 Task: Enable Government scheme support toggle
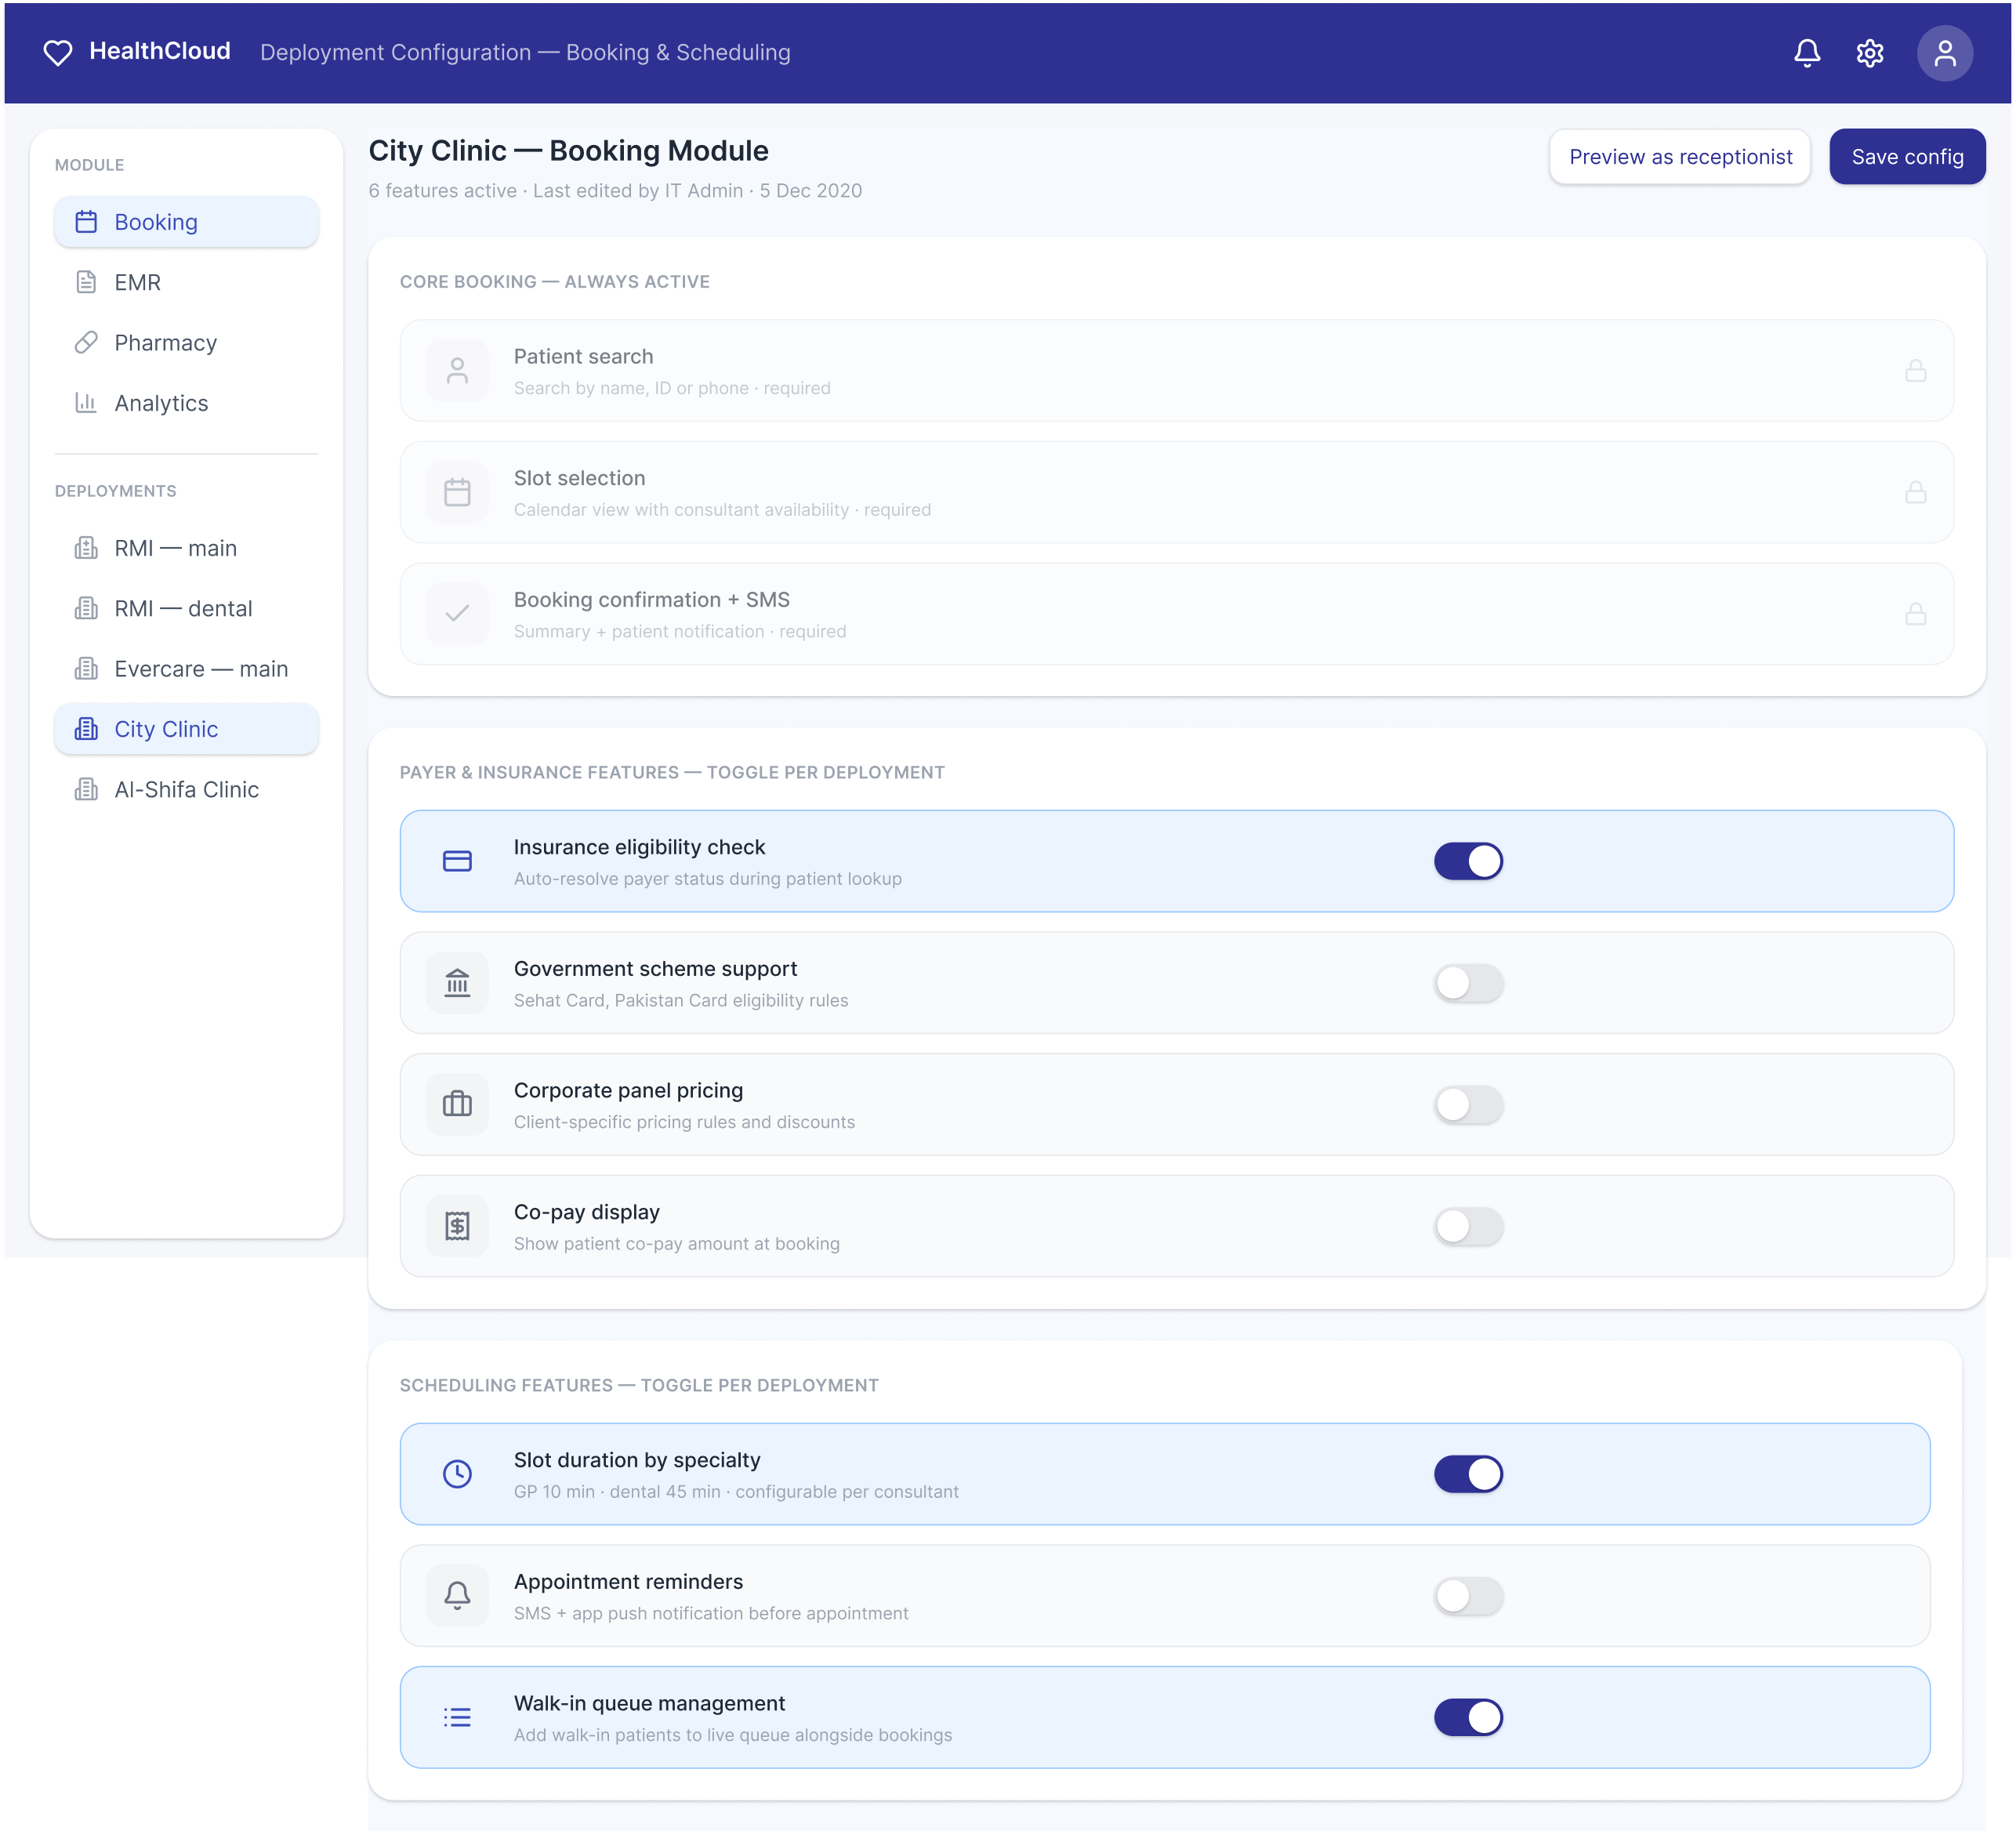[x=1468, y=983]
